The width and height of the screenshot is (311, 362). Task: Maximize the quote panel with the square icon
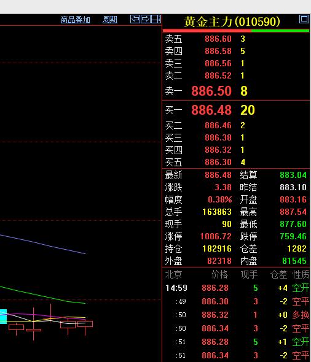click(304, 19)
